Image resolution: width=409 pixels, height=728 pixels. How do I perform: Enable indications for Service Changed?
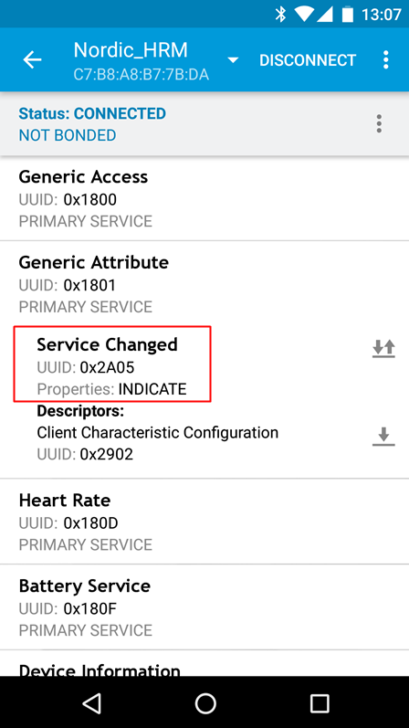click(383, 349)
